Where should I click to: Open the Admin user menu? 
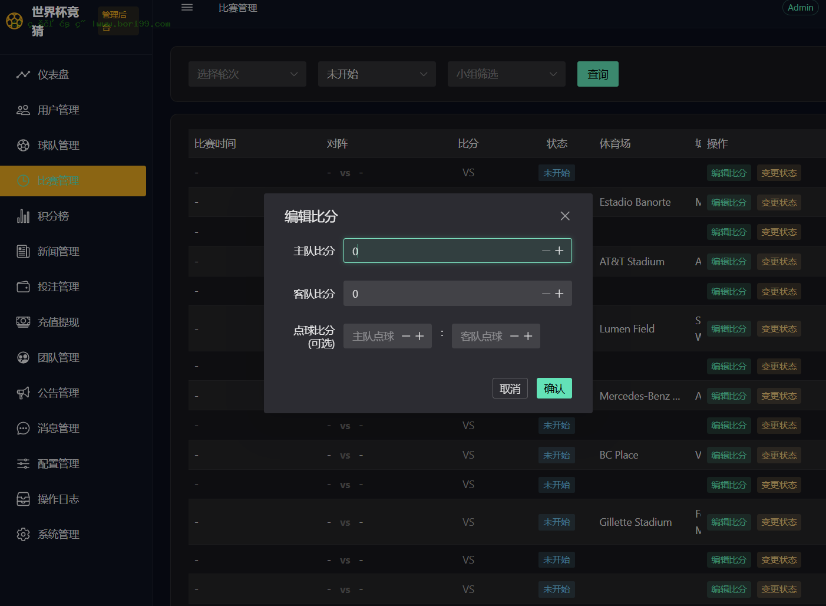pyautogui.click(x=800, y=8)
